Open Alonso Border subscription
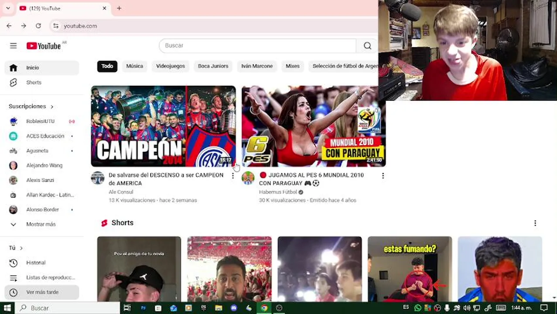The height and width of the screenshot is (314, 557). (42, 210)
